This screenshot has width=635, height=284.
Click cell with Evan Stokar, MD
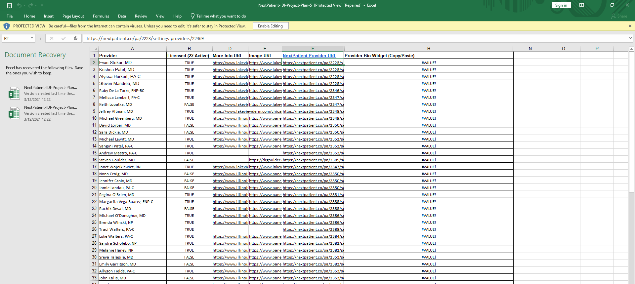coord(132,62)
